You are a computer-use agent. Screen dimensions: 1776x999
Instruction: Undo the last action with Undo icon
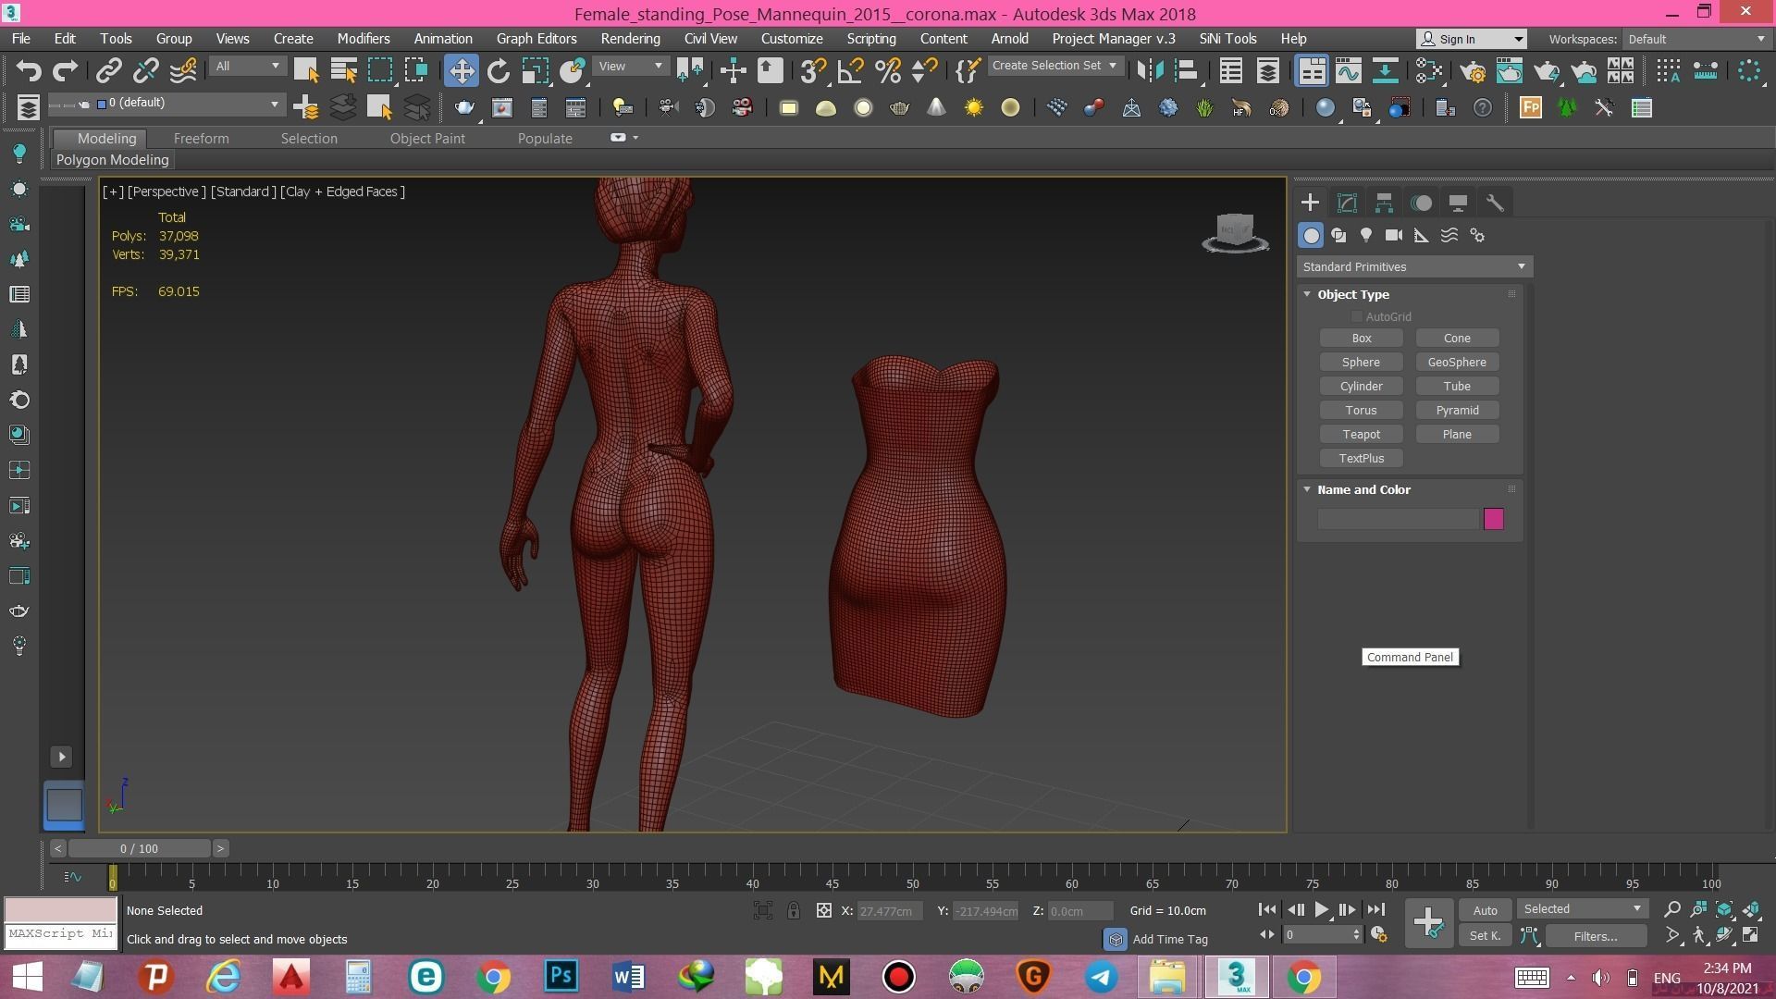[29, 70]
